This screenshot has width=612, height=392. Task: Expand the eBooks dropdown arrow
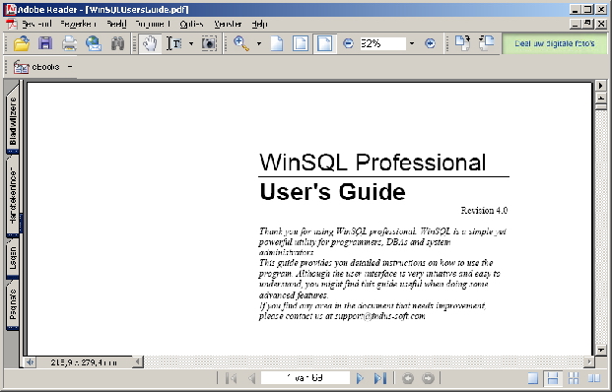(70, 67)
